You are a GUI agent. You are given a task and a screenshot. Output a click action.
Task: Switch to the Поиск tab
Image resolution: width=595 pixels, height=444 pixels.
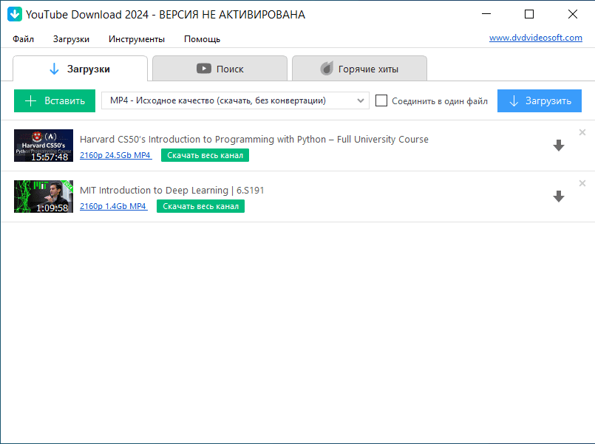(220, 69)
